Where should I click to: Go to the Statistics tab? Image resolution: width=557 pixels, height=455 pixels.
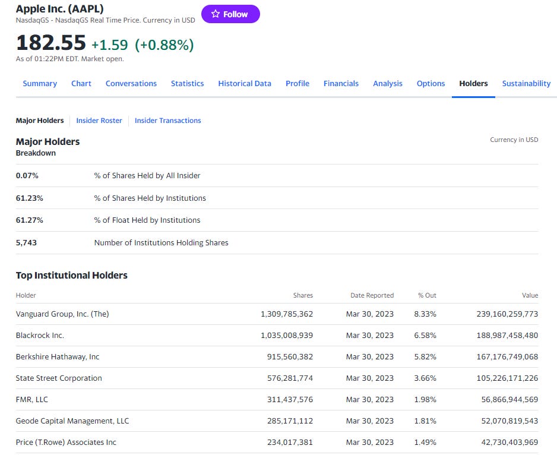[187, 83]
